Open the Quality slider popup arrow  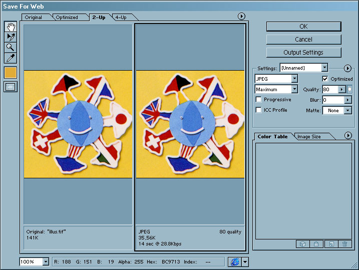click(342, 89)
